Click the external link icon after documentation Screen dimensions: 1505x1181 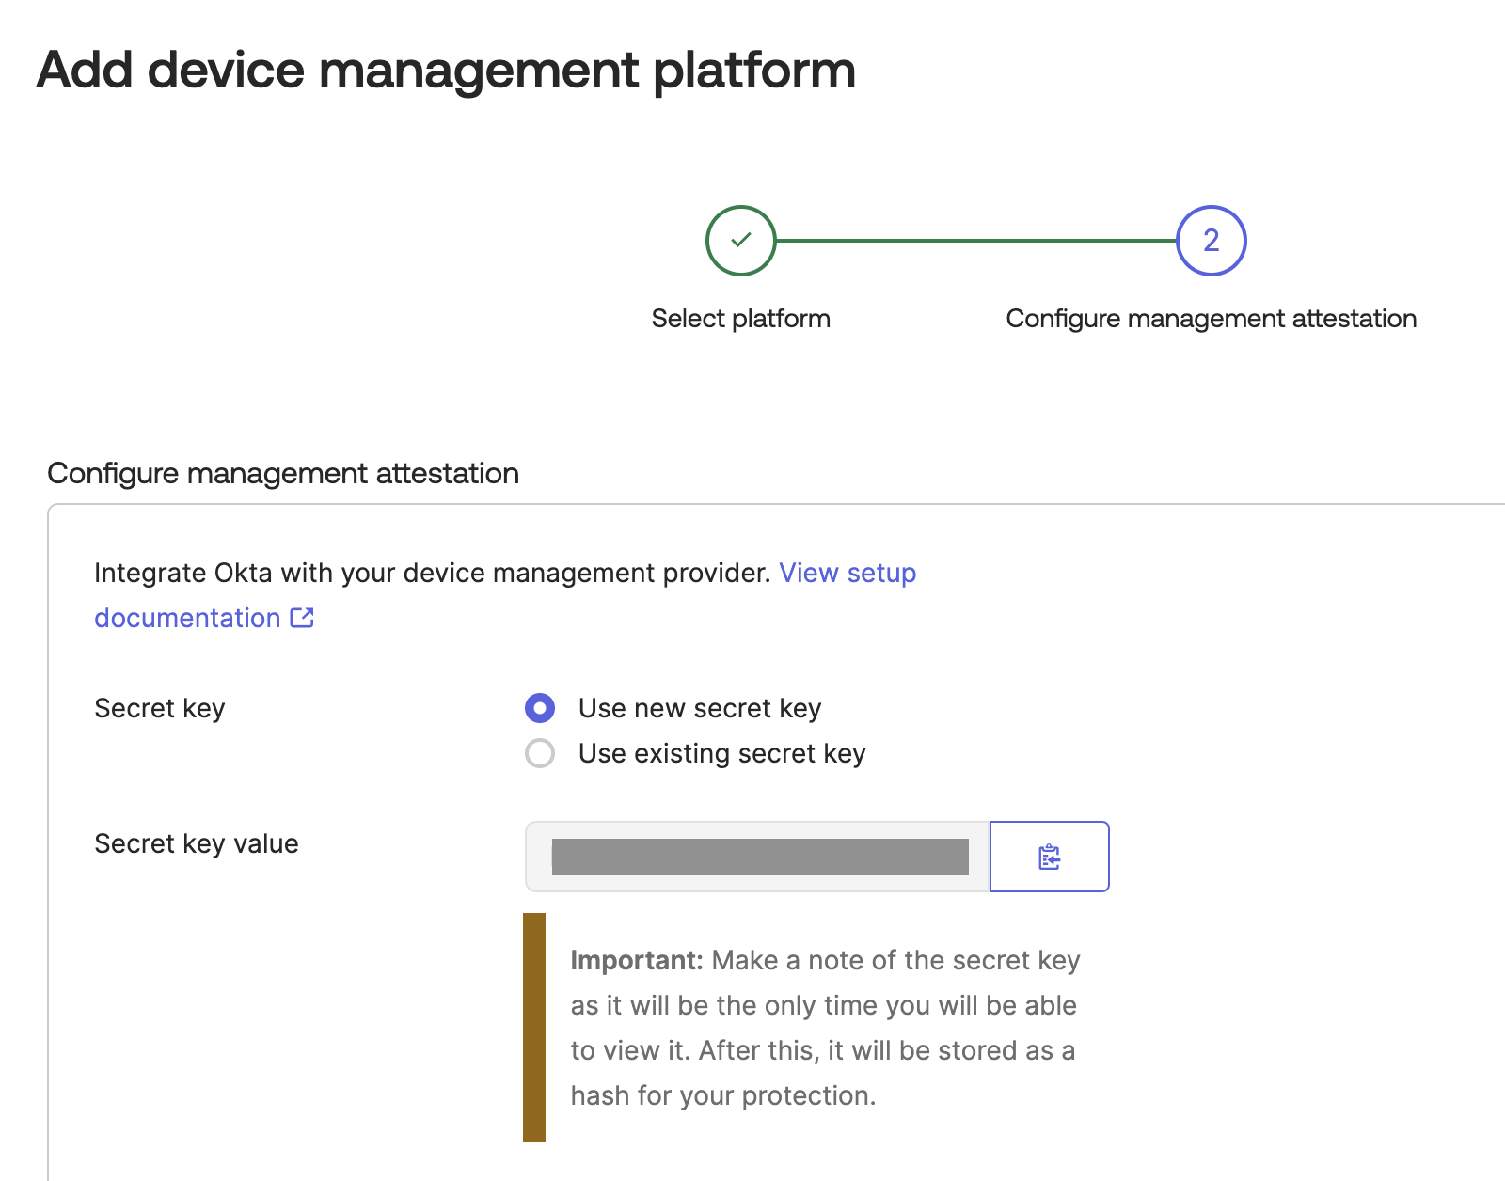pos(302,618)
